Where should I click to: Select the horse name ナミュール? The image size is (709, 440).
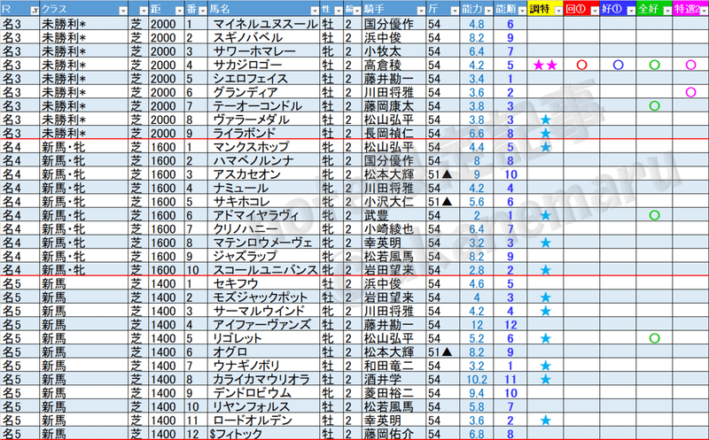[240, 188]
